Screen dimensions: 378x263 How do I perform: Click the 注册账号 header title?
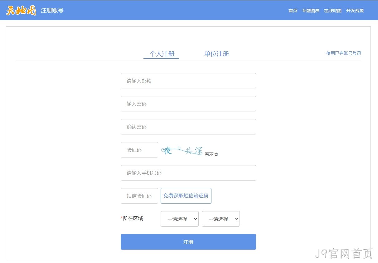click(52, 11)
